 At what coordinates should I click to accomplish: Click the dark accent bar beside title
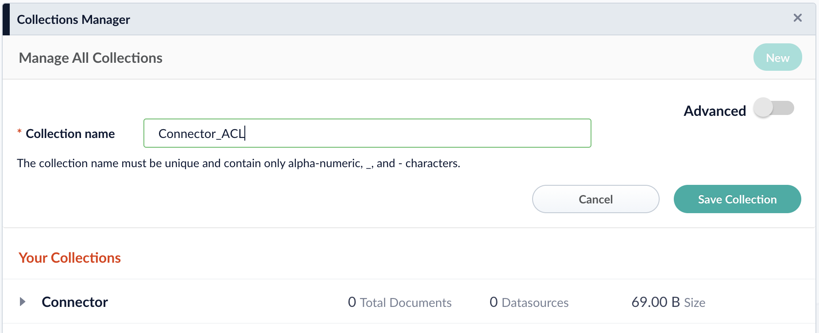pos(6,19)
